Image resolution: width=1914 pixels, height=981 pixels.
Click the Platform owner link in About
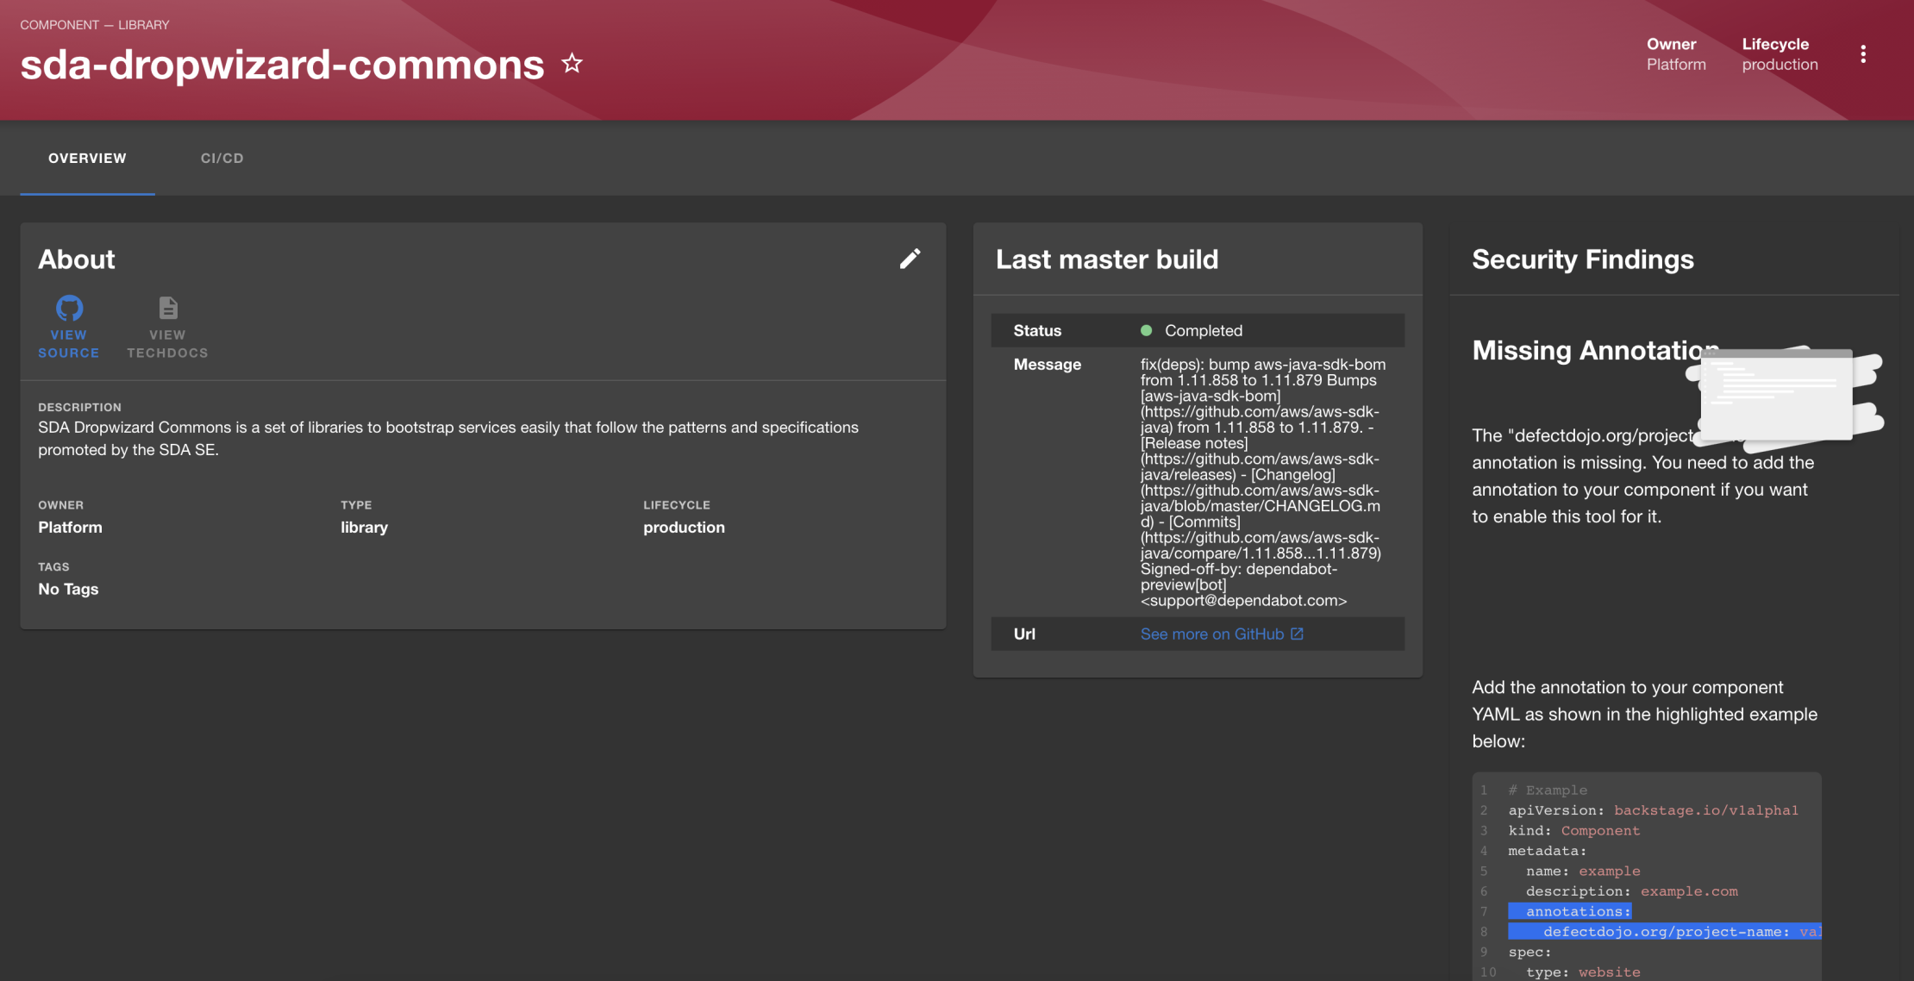click(70, 527)
